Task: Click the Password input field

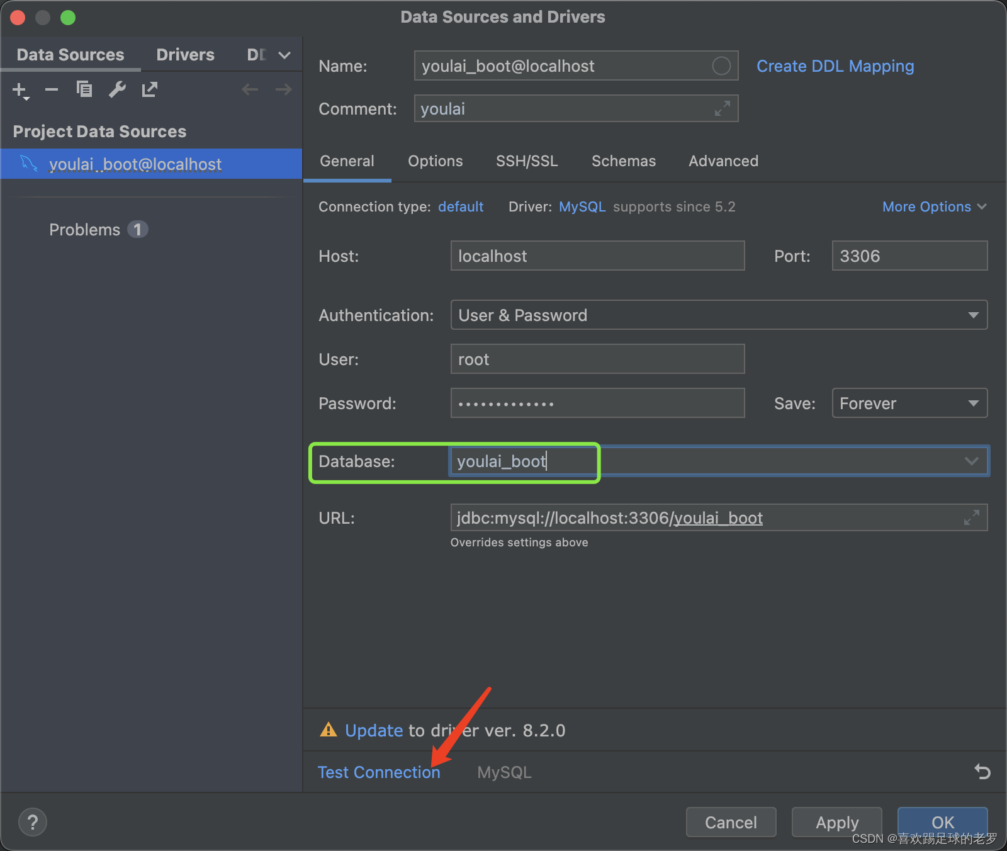Action: [x=597, y=403]
